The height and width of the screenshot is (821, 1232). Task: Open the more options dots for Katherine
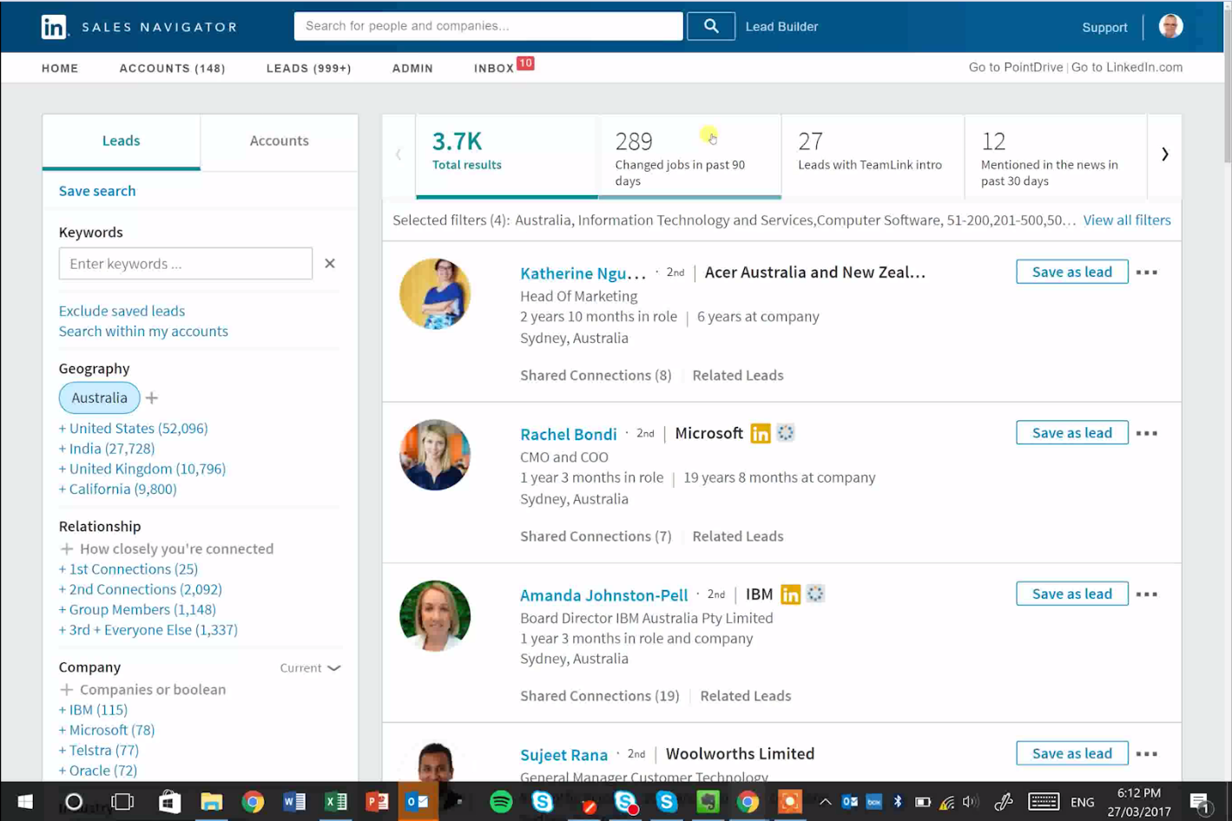[x=1146, y=273]
